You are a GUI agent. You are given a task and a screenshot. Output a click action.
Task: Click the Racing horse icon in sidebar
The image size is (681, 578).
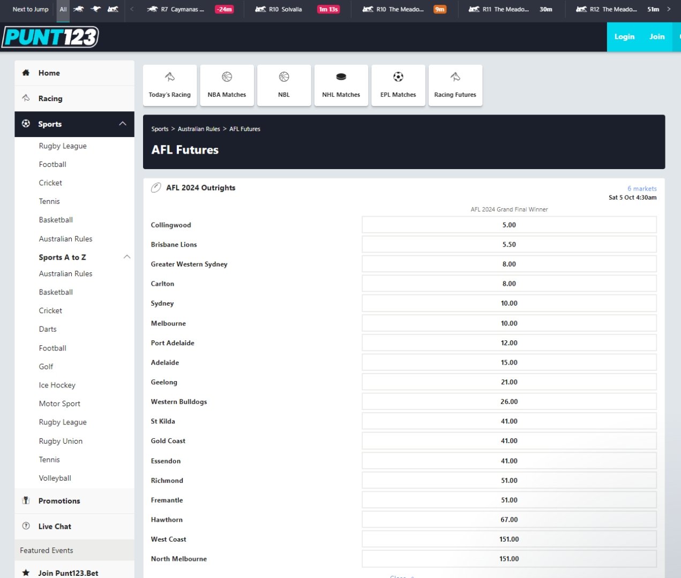pos(26,98)
